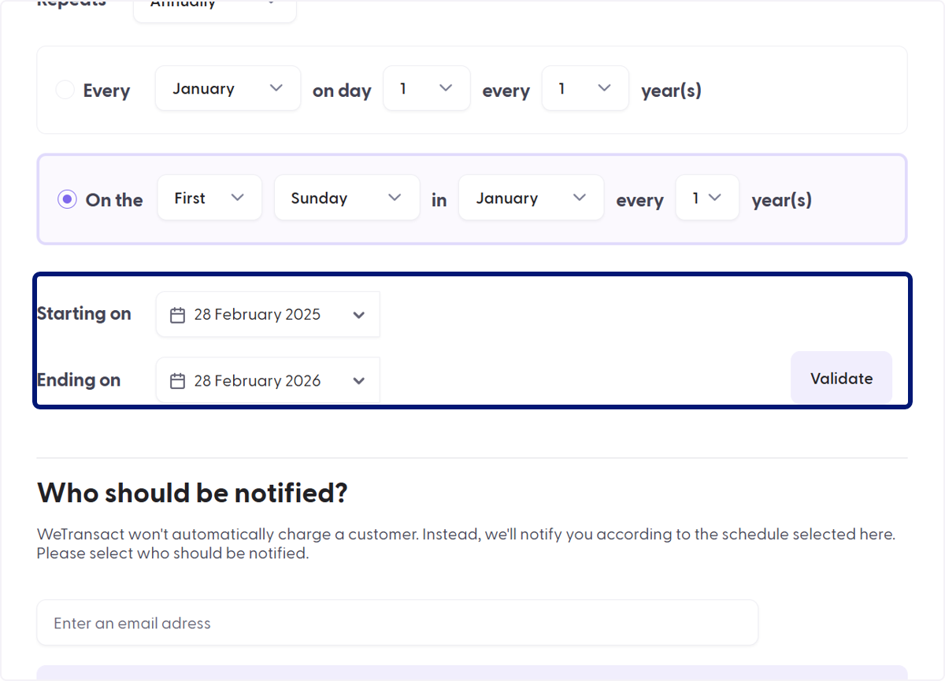The width and height of the screenshot is (945, 681).
Task: Focus the 'Enter an email adress' field
Action: 397,623
